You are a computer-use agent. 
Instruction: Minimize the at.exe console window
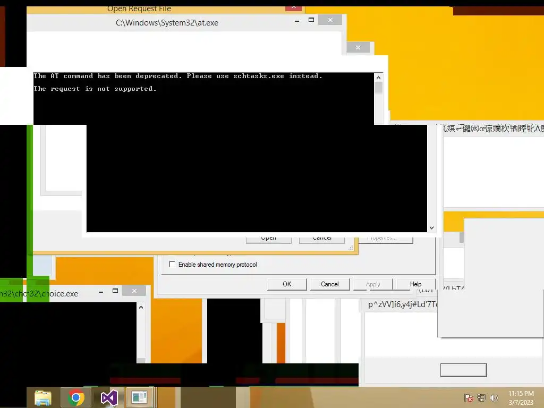tap(297, 21)
